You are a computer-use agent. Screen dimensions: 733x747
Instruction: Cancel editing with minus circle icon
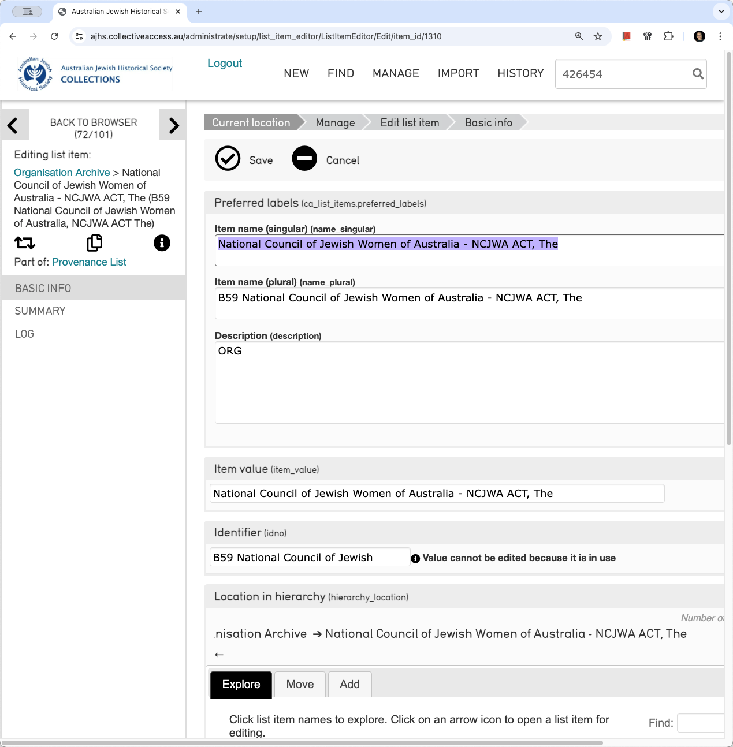coord(304,158)
